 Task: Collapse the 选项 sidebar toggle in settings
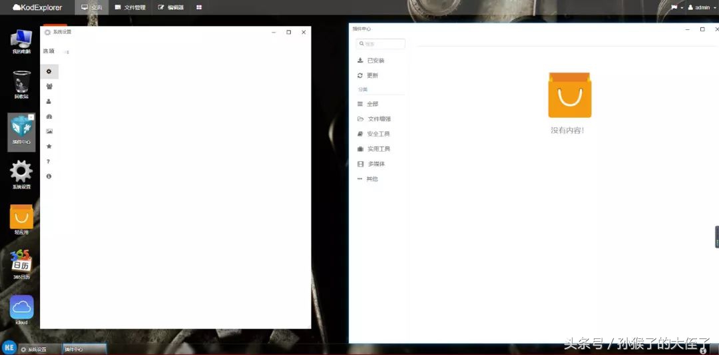tap(67, 52)
